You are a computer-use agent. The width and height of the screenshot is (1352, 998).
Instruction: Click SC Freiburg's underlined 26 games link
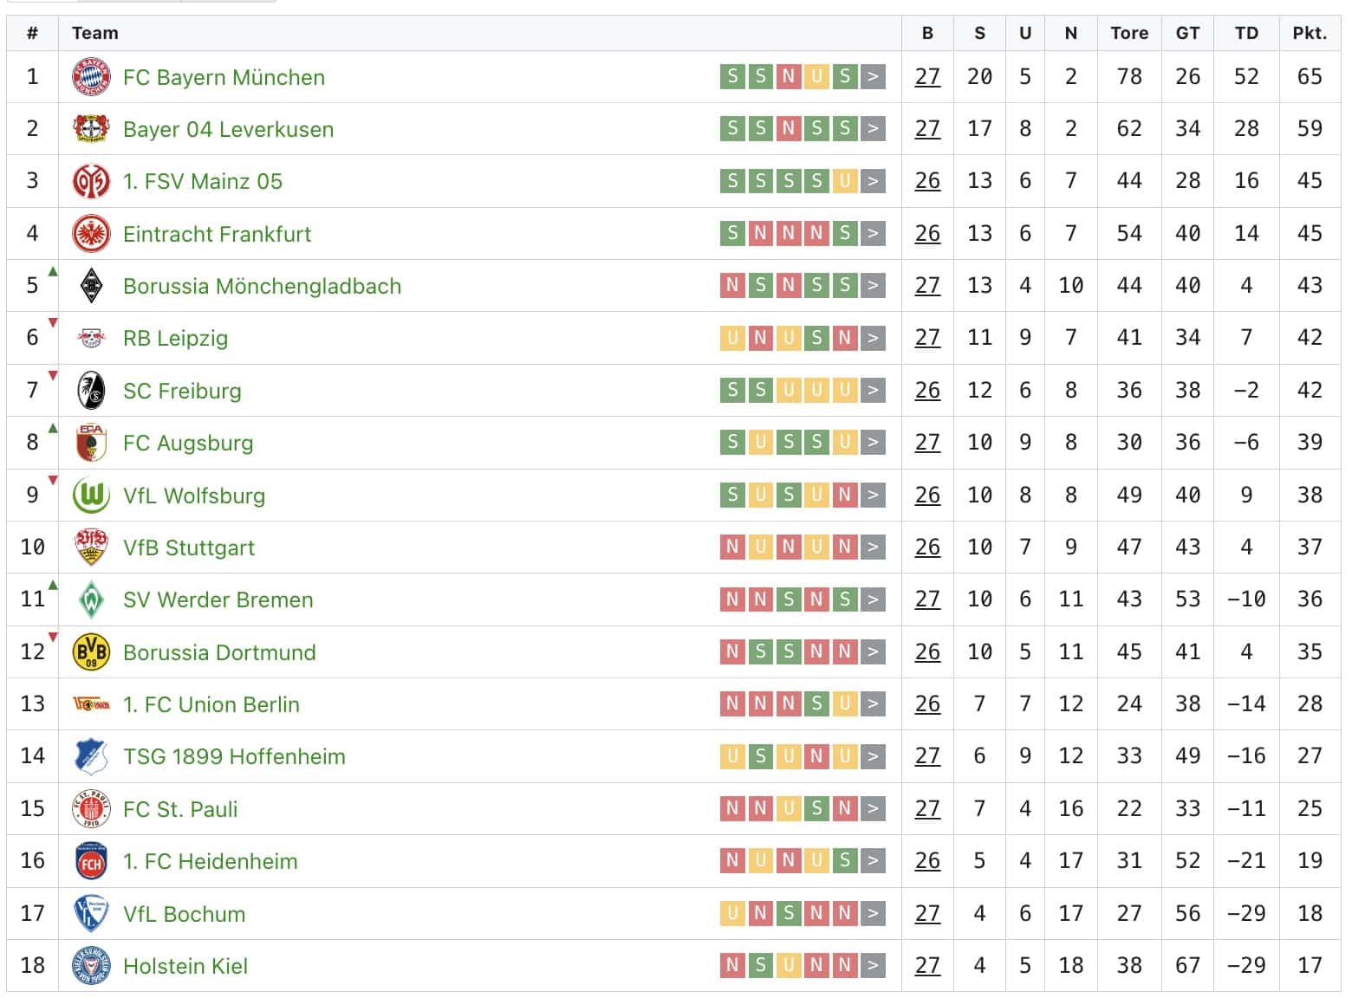point(926,390)
